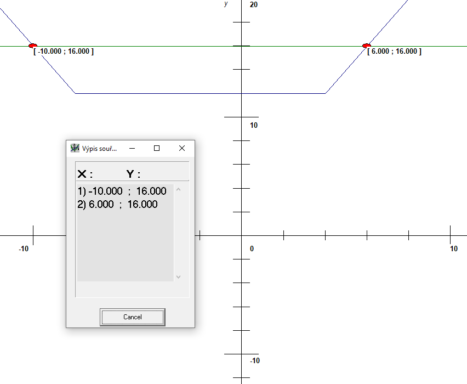Click the positive 10 label on horizontal axis

tap(453, 249)
